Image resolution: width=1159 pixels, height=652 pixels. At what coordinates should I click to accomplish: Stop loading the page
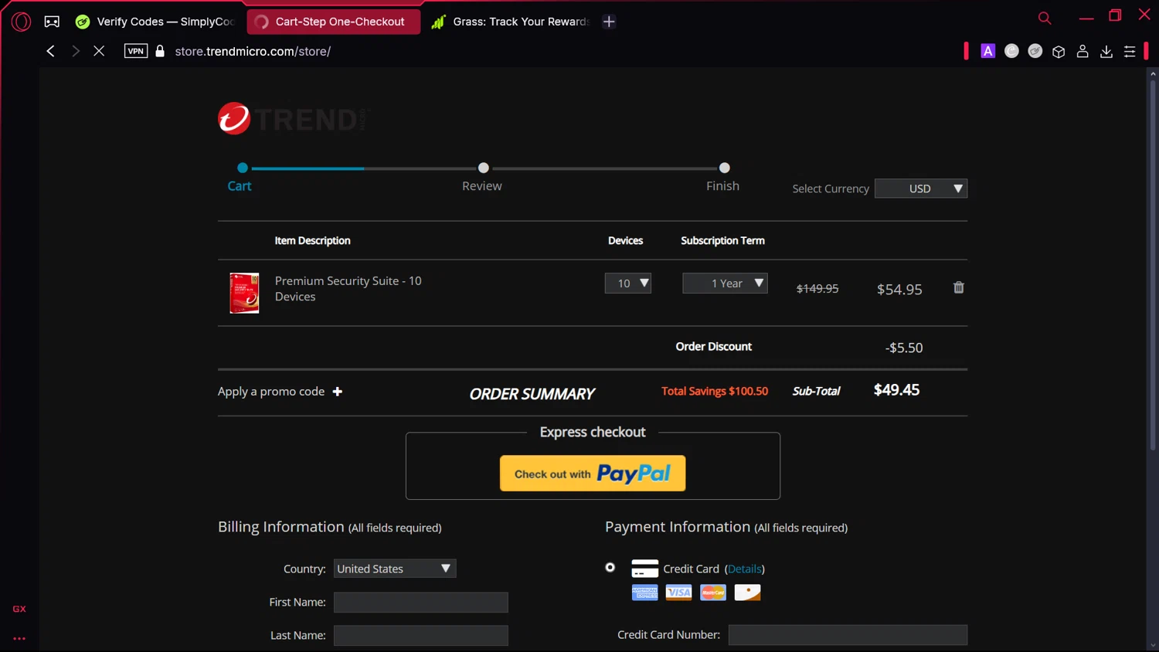[x=99, y=51]
